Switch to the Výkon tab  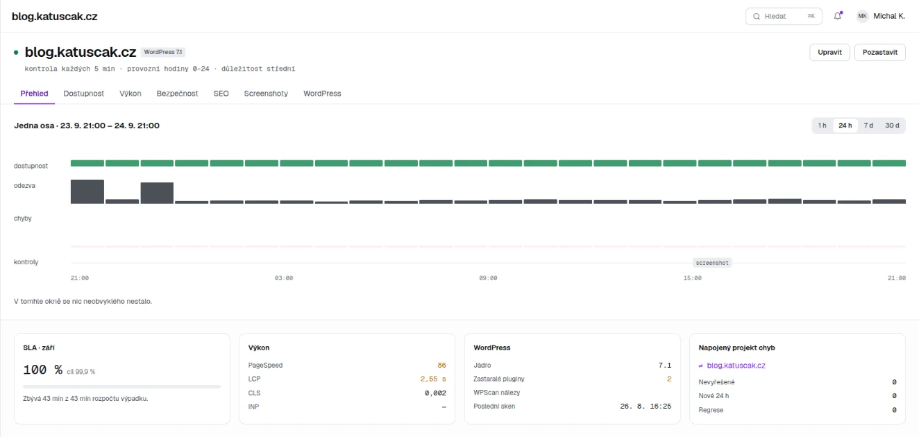[130, 94]
